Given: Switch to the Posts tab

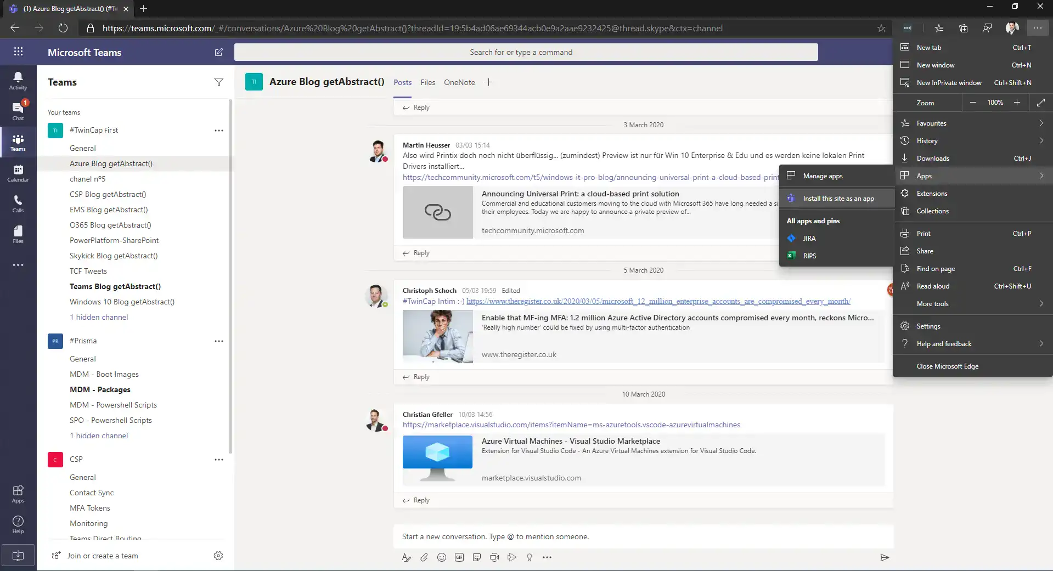Looking at the screenshot, I should tap(402, 82).
